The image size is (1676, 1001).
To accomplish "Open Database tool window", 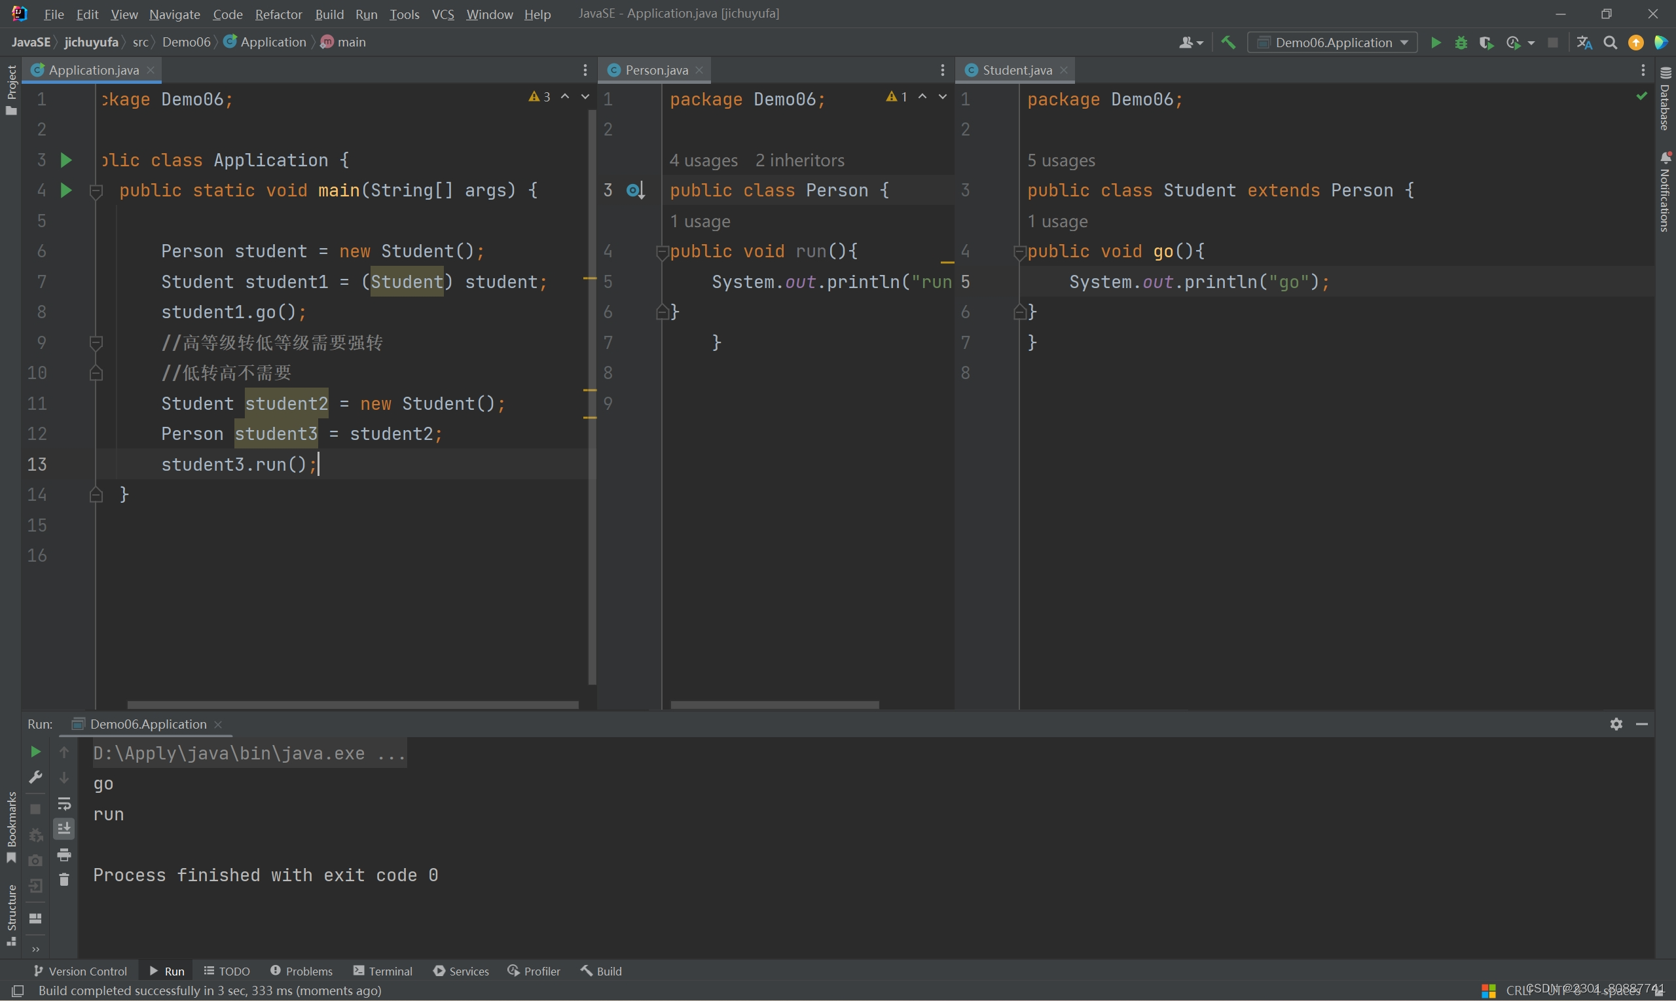I will tap(1666, 99).
